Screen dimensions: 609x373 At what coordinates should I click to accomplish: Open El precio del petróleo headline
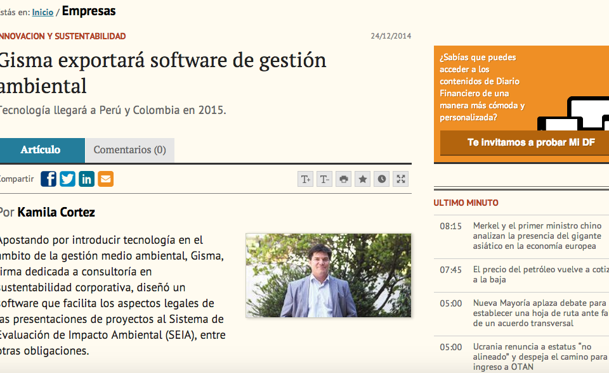[540, 274]
